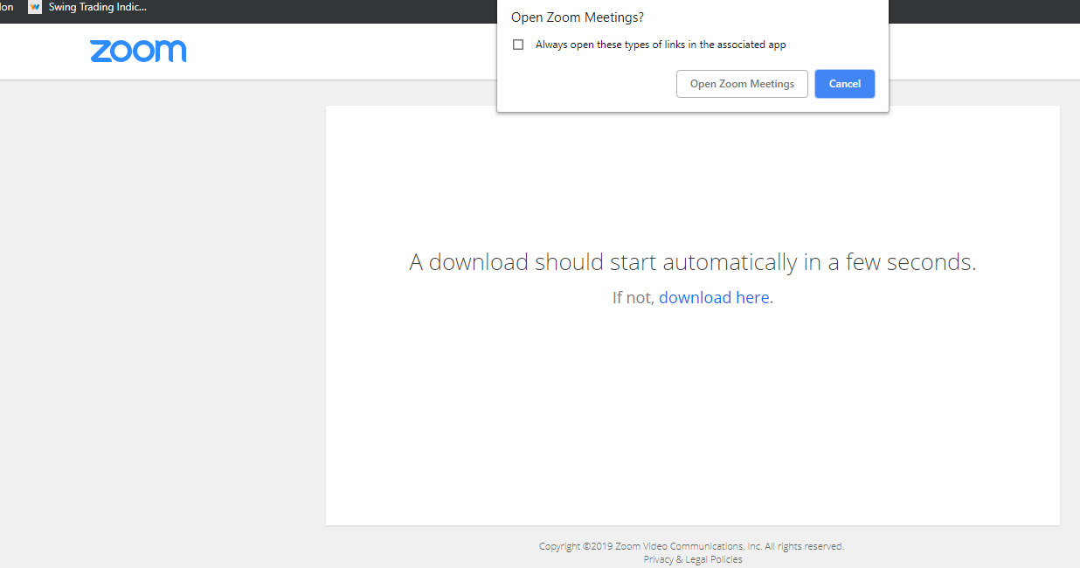Viewport: 1080px width, 568px height.
Task: Click the empty white content panel area
Action: click(690, 419)
